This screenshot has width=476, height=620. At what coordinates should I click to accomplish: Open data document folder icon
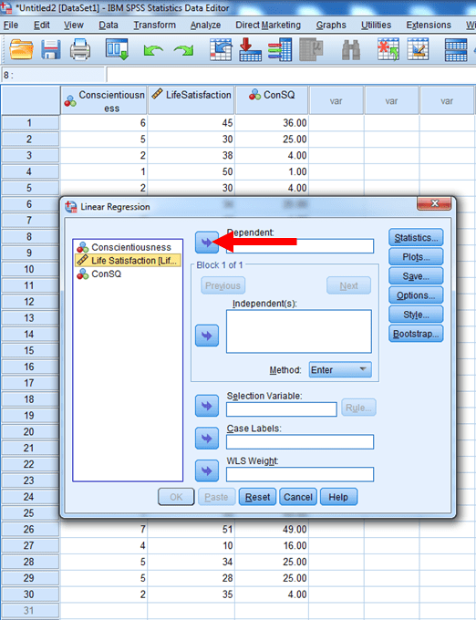click(x=21, y=50)
